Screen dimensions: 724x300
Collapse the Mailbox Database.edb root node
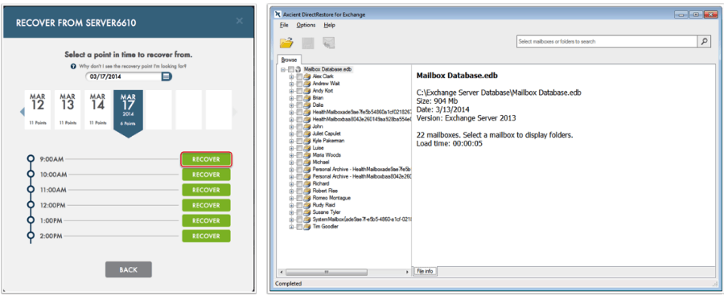pyautogui.click(x=283, y=69)
